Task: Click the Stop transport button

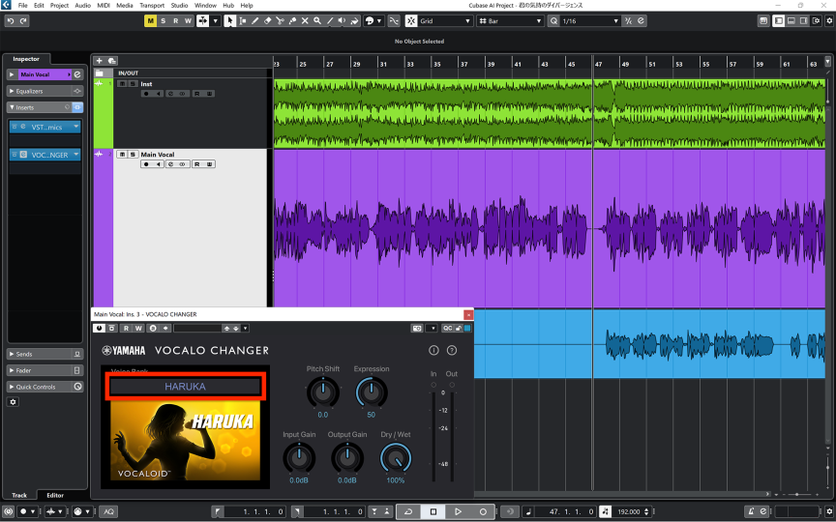Action: tap(433, 511)
